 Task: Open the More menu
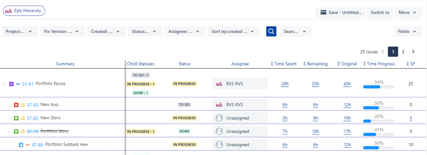coord(407,12)
